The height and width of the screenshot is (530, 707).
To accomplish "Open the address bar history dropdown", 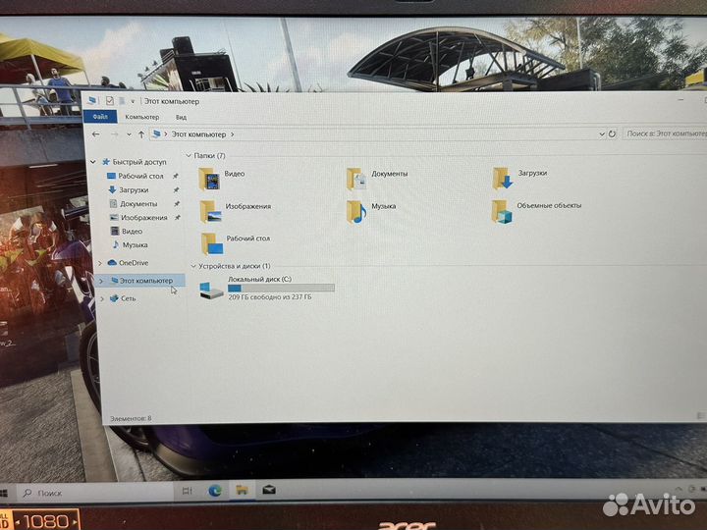I will (602, 133).
